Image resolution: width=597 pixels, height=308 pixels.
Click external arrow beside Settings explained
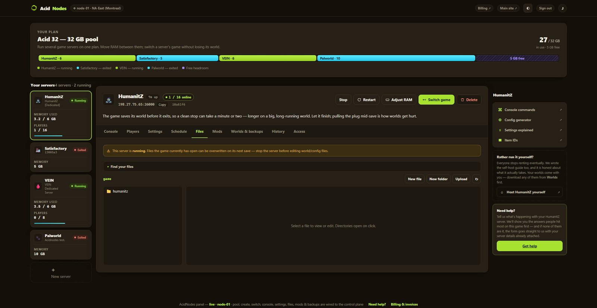tap(560, 130)
